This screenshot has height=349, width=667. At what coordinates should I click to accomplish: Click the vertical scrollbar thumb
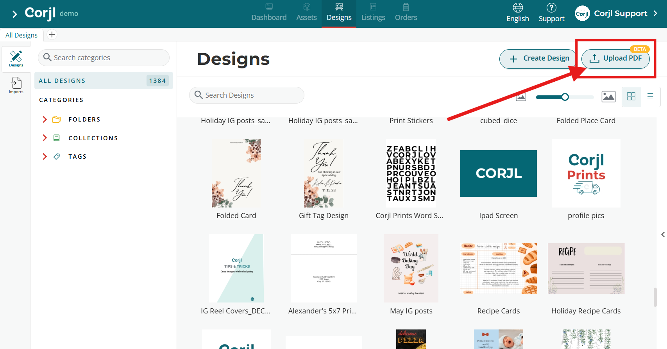coord(655,297)
